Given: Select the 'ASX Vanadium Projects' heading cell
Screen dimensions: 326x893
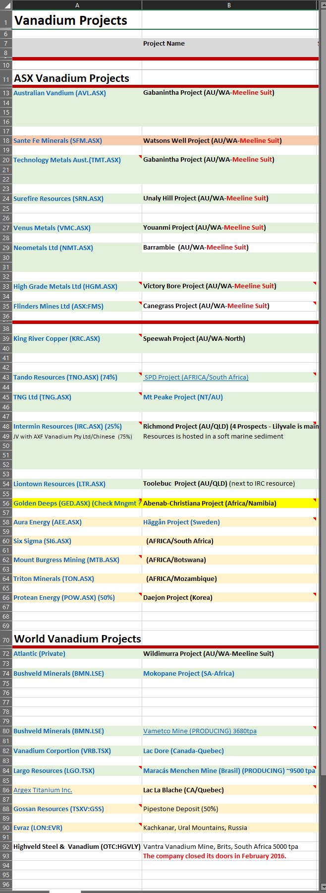Looking at the screenshot, I should (77, 78).
